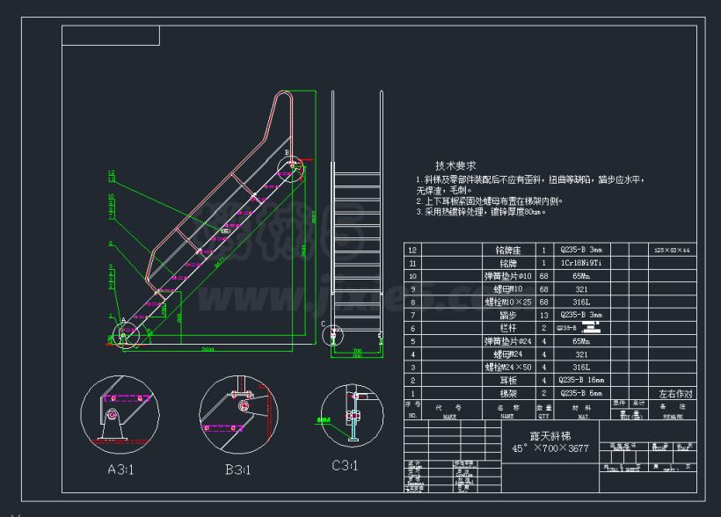Select detail view A circle drawing
This screenshot has height=517, width=721.
coord(120,415)
